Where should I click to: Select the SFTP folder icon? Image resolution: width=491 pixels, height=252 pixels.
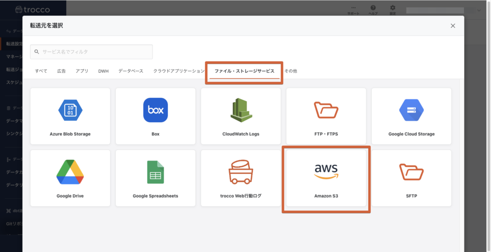click(411, 172)
